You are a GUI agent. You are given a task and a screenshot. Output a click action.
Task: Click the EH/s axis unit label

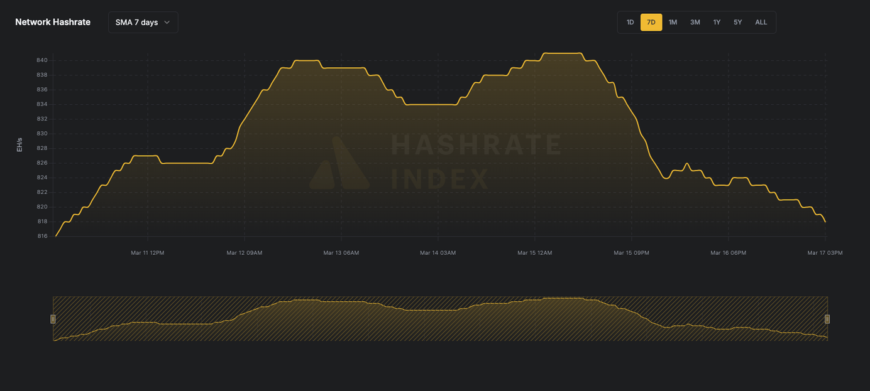(x=19, y=144)
